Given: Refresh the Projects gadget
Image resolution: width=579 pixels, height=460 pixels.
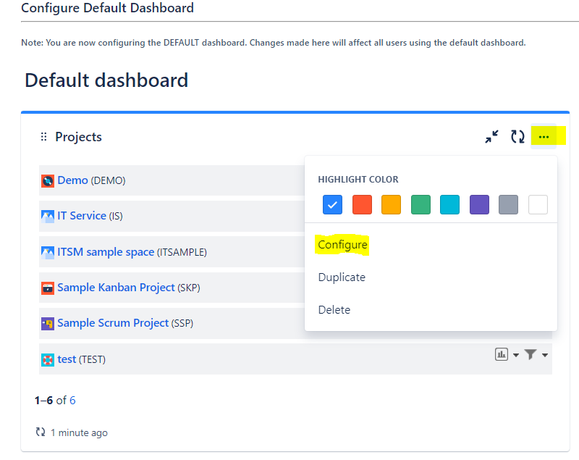Looking at the screenshot, I should [x=517, y=137].
